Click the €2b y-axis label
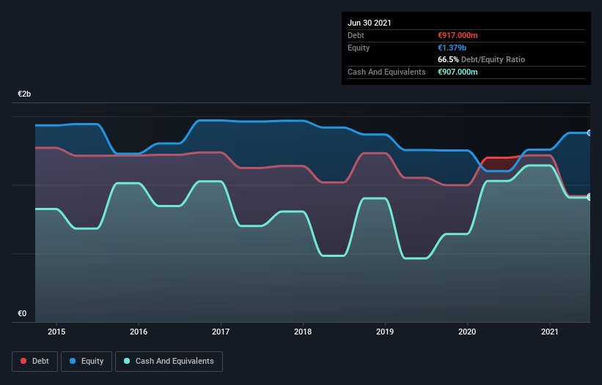 click(x=24, y=94)
